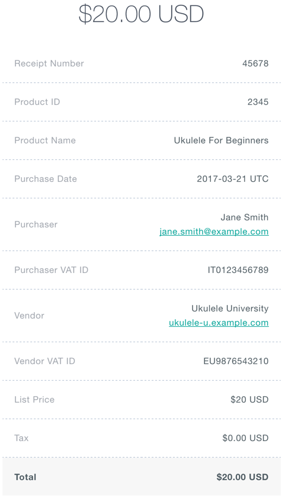
Task: Select the Tax amount $0.00 USD
Action: coord(245,438)
